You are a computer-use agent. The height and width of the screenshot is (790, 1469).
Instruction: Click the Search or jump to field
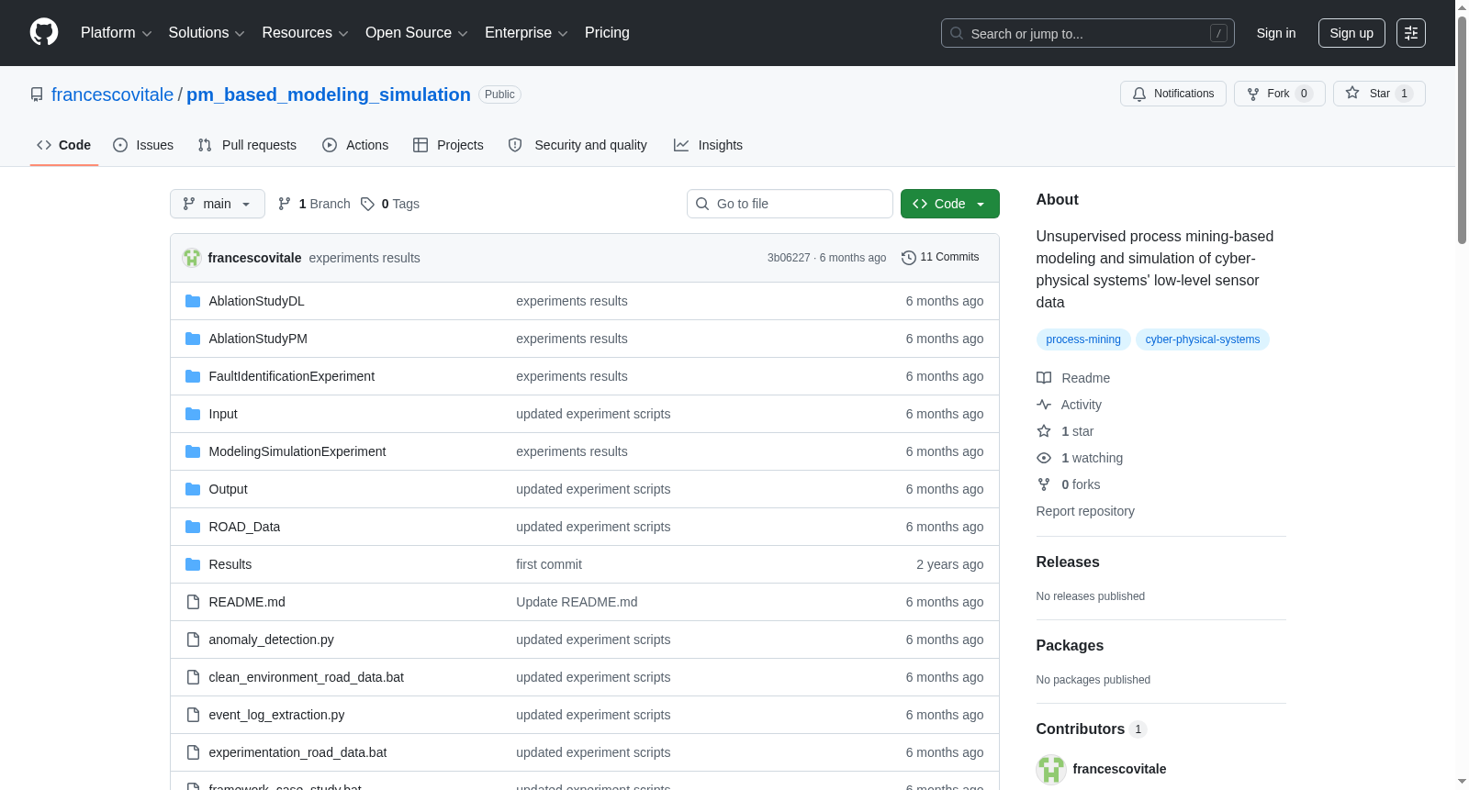1088,33
